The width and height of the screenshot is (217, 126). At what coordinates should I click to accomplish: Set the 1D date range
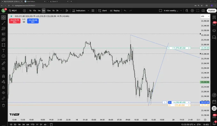point(11,124)
